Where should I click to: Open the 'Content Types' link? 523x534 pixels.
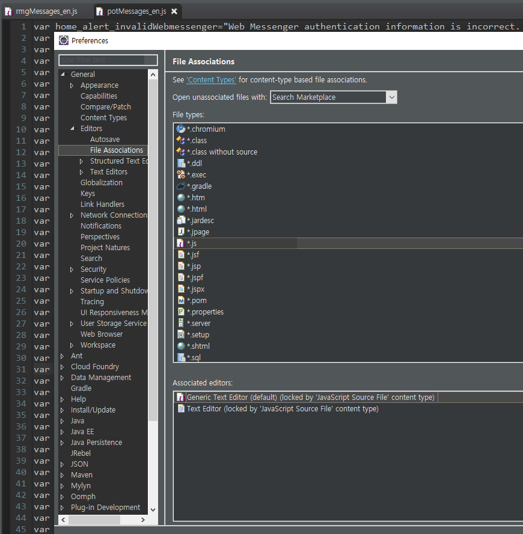[x=211, y=80]
